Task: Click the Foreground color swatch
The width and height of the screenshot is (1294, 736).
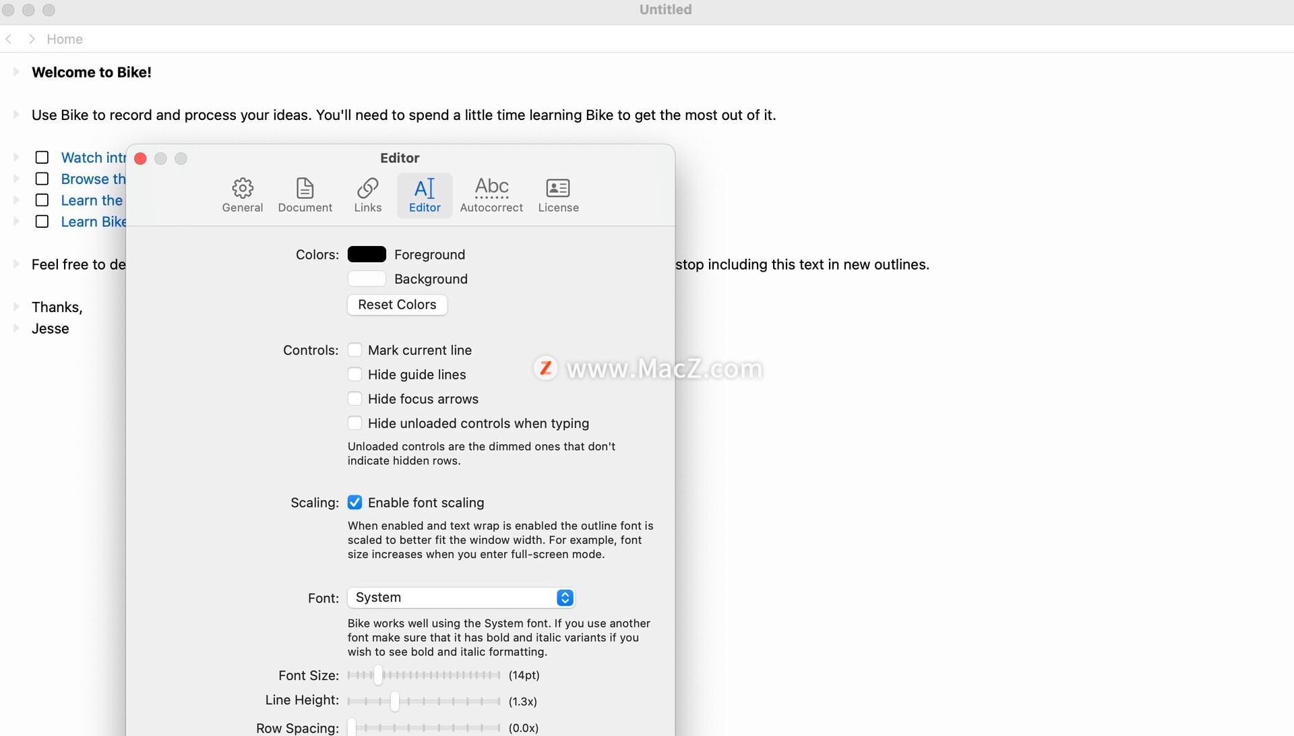Action: [x=367, y=254]
